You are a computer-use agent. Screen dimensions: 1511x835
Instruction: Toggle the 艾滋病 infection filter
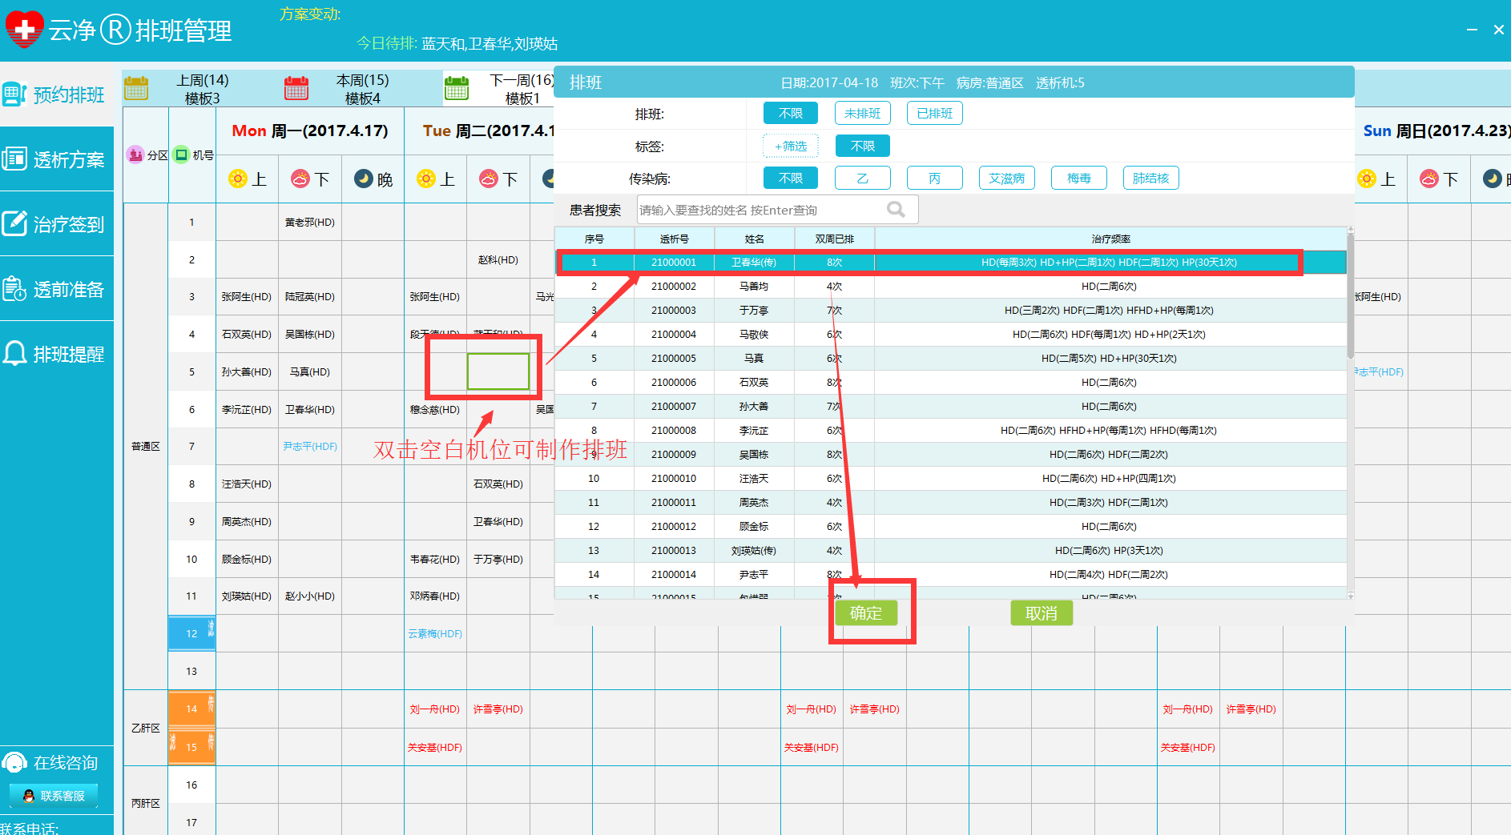pos(1006,179)
